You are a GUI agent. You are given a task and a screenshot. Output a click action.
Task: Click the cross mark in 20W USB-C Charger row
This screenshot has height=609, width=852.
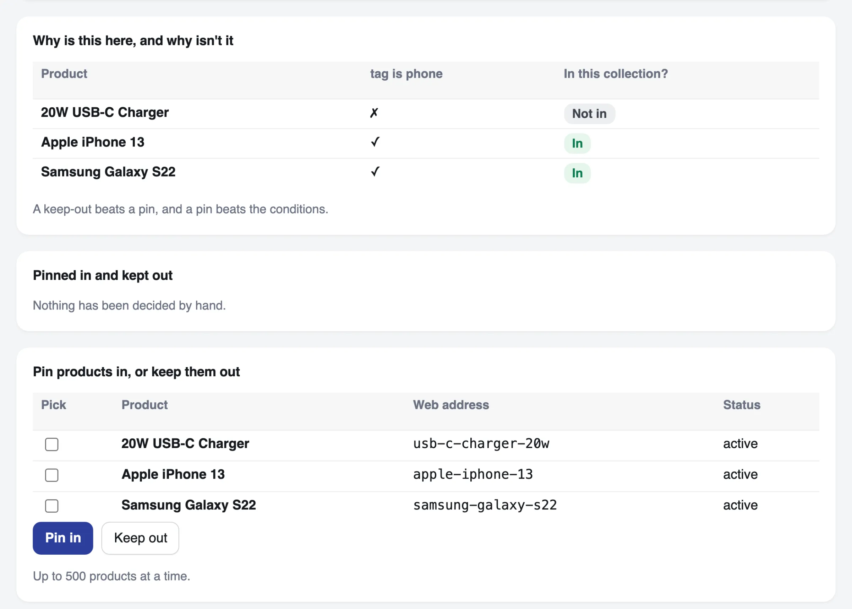click(x=374, y=113)
